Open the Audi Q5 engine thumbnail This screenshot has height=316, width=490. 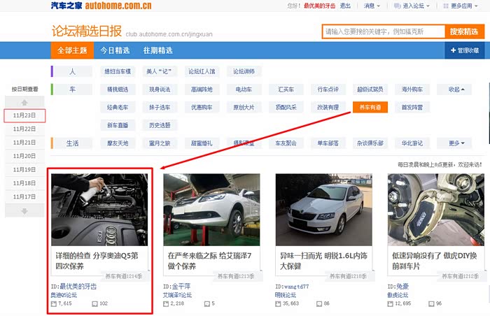99,209
